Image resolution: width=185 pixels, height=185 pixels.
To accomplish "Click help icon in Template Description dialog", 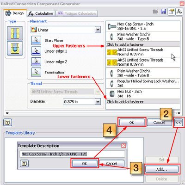I will (x=25, y=163).
